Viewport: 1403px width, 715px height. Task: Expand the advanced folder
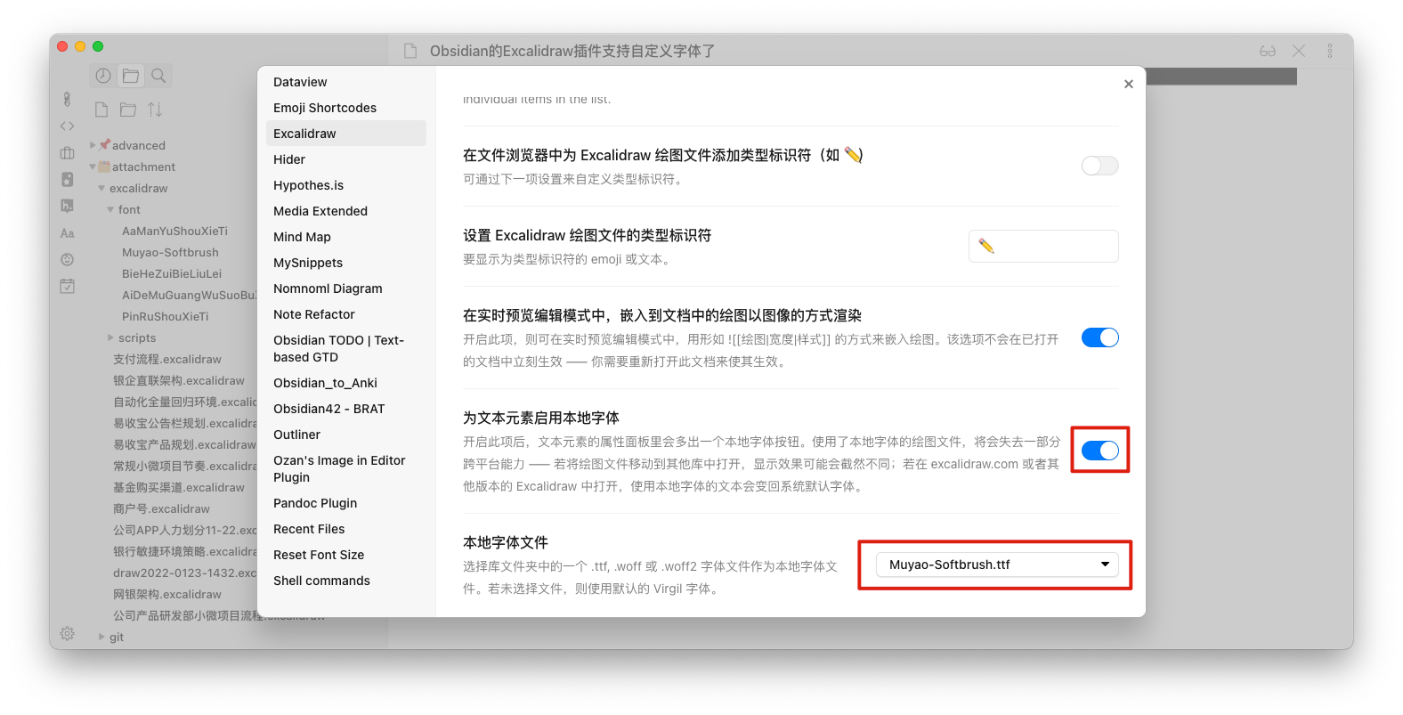click(x=93, y=145)
